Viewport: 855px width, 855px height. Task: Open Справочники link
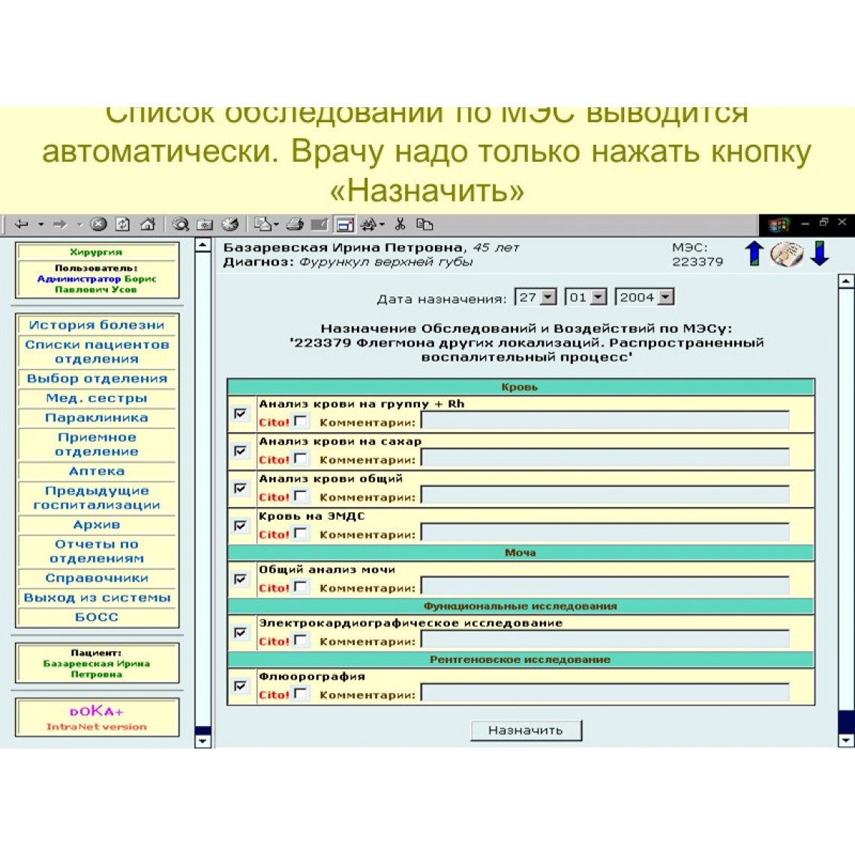(x=97, y=578)
